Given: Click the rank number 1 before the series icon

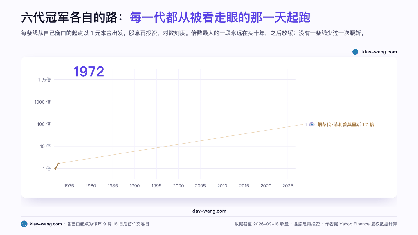Looking at the screenshot, I should click(x=306, y=125).
